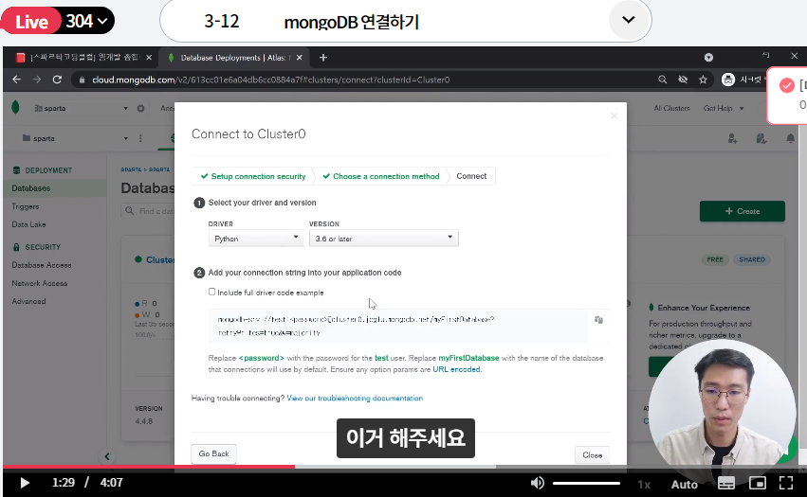807x497 pixels.
Task: Go to Choose a connection method step
Action: (381, 176)
